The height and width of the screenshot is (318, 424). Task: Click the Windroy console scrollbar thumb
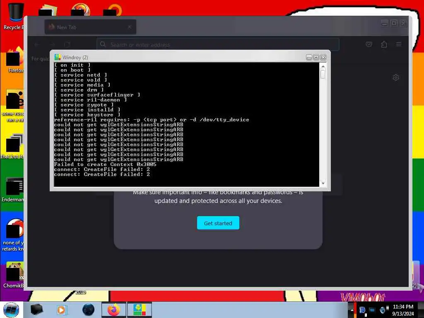(323, 74)
